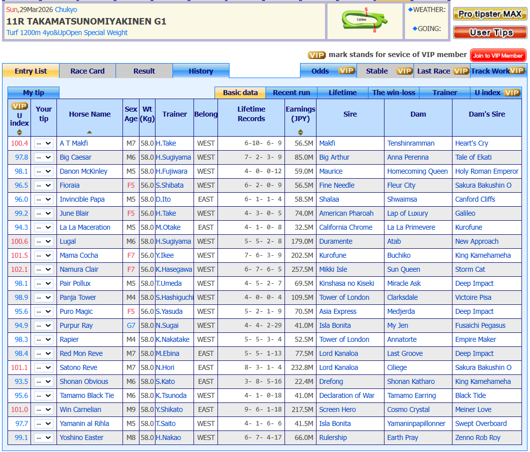530x452 pixels.
Task: Open tip dropdown for A T Makfi
Action: (43, 144)
